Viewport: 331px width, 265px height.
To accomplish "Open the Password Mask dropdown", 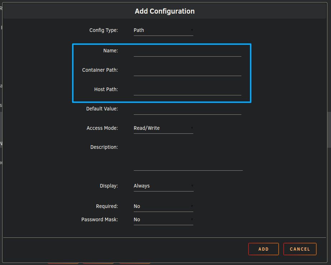I will point(164,220).
